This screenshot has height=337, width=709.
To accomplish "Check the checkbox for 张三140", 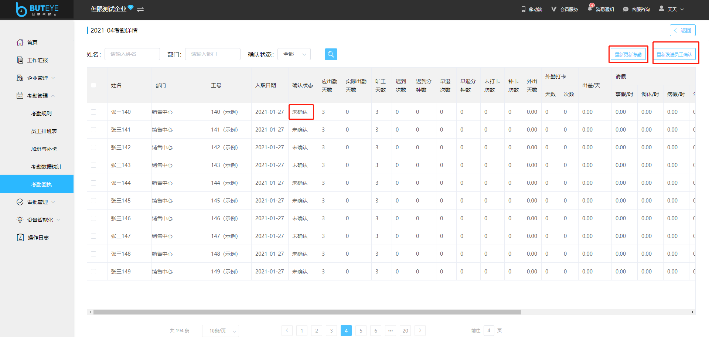I will 93,112.
